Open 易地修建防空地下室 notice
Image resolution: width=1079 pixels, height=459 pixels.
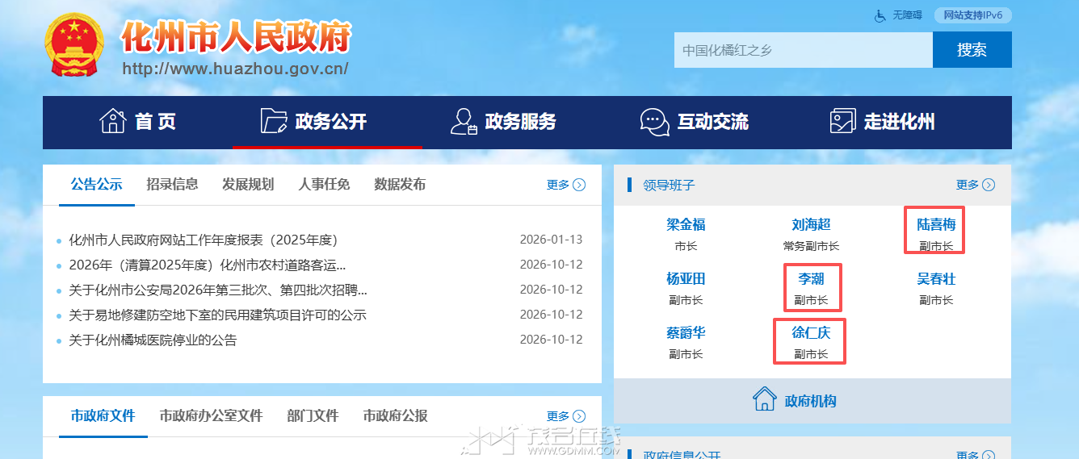[x=217, y=315]
